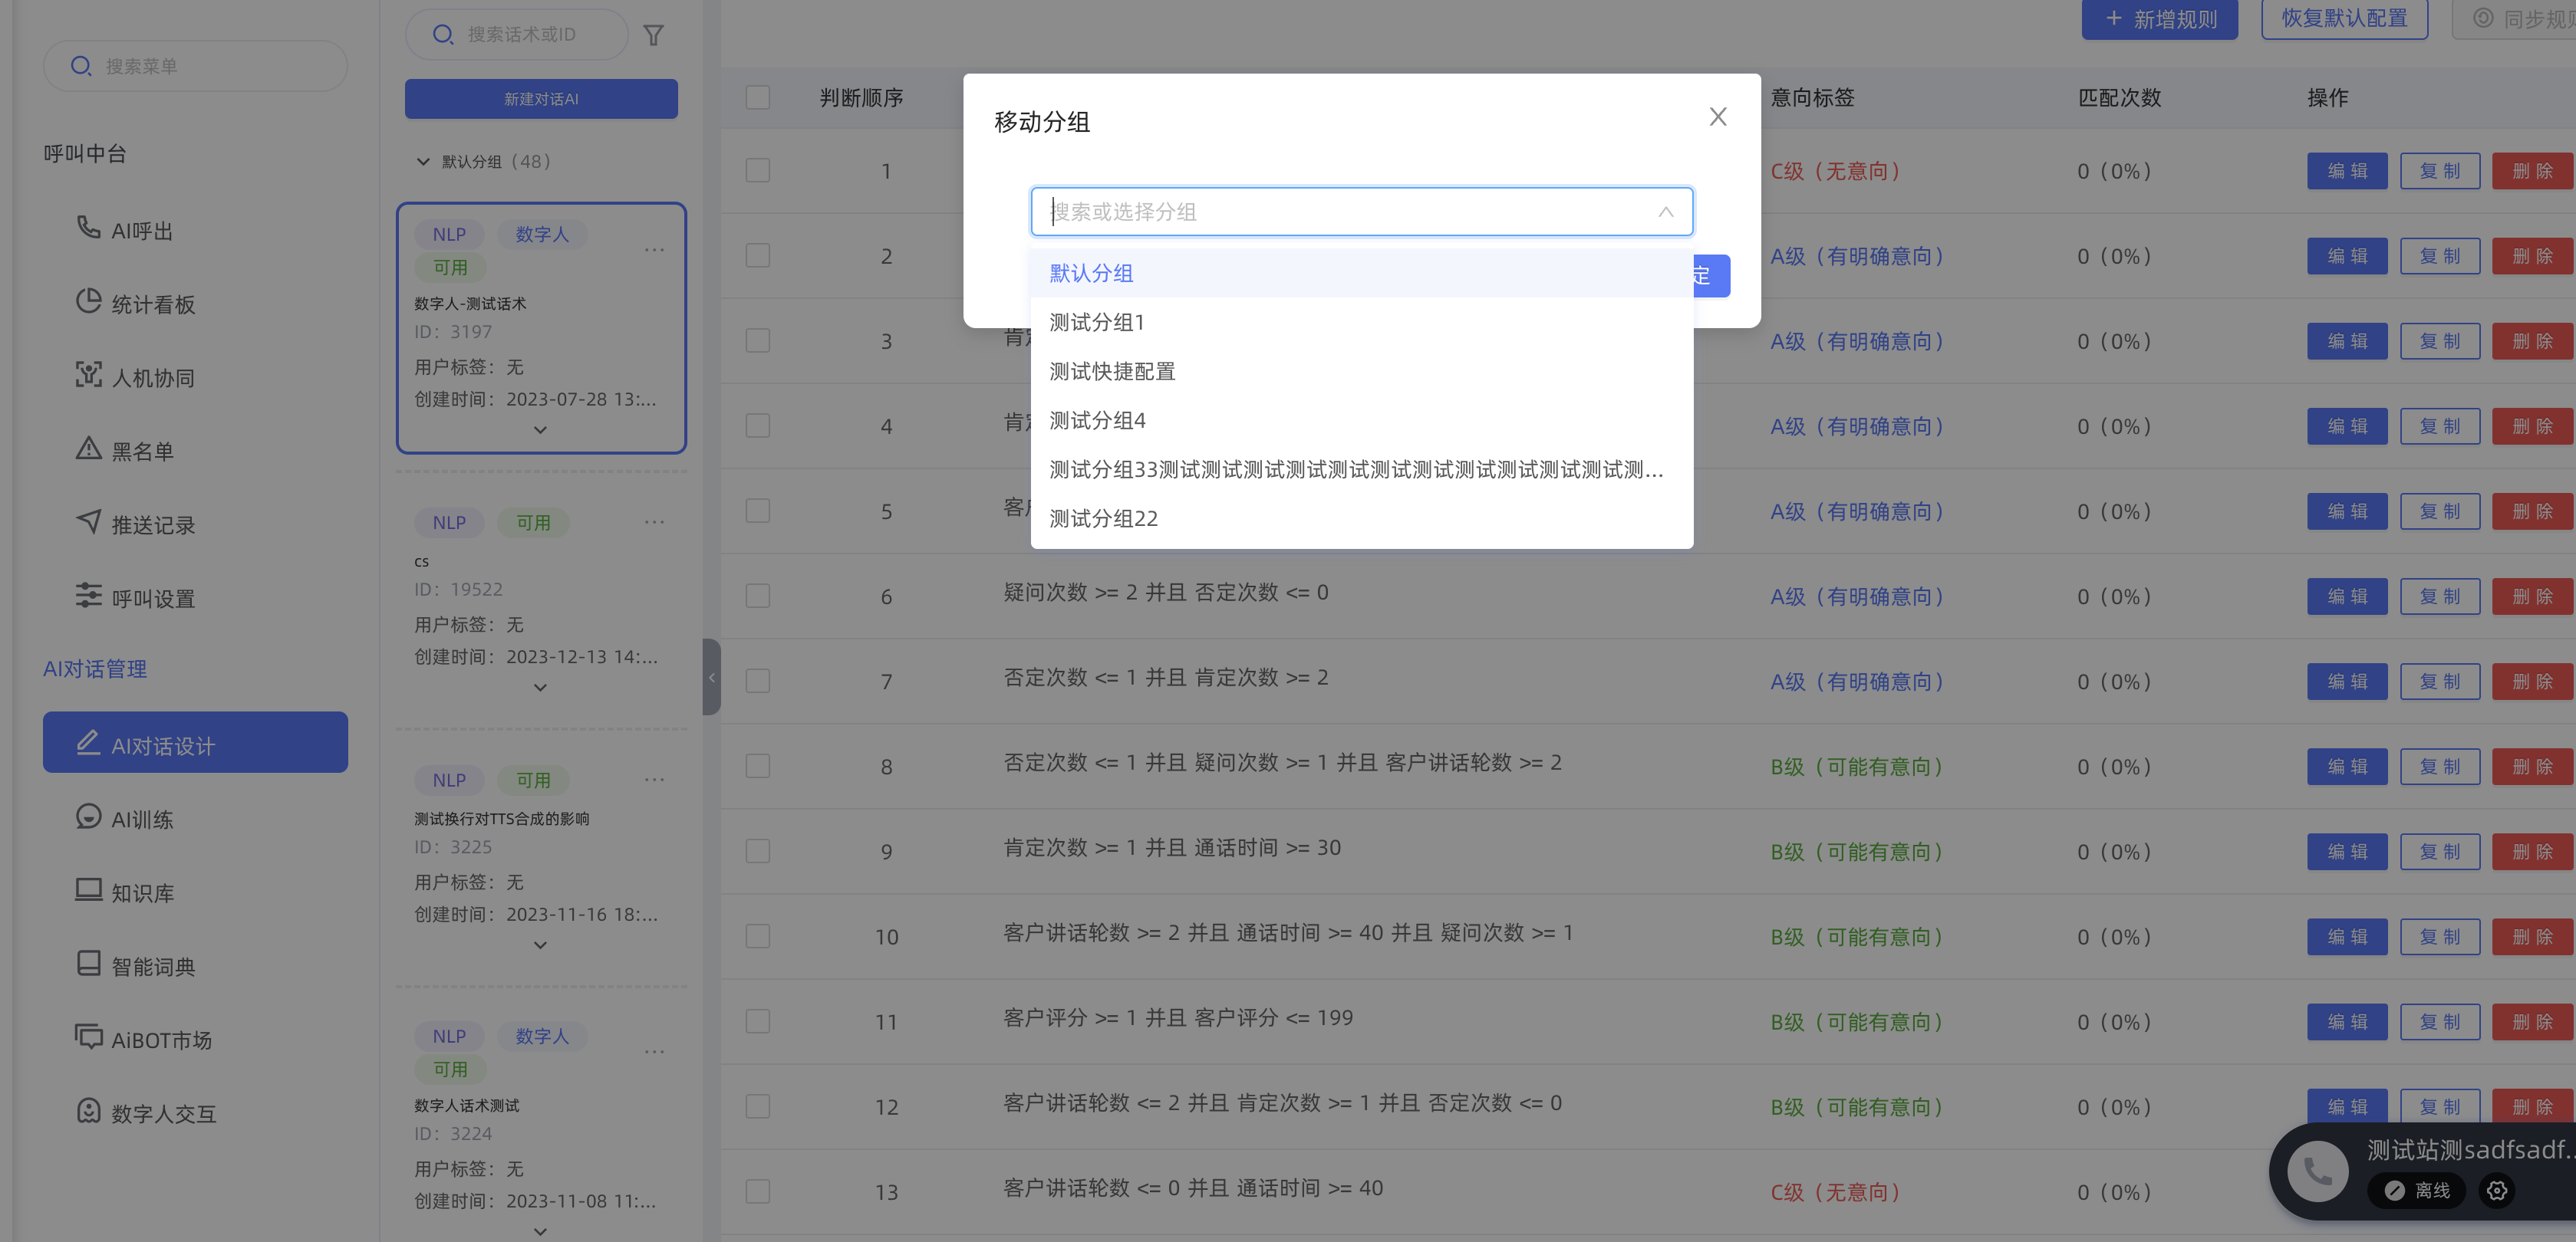Click search icon in 搜索话术或ID box
The height and width of the screenshot is (1242, 2576).
443,34
